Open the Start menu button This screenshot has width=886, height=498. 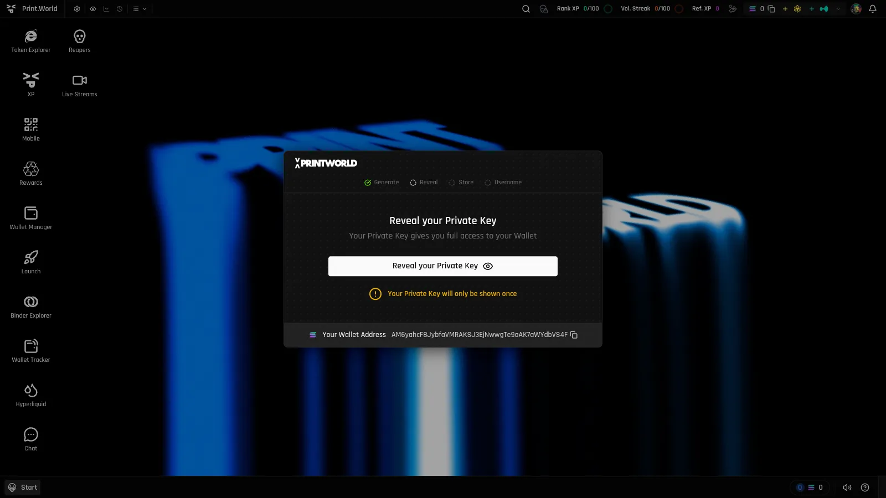(23, 487)
